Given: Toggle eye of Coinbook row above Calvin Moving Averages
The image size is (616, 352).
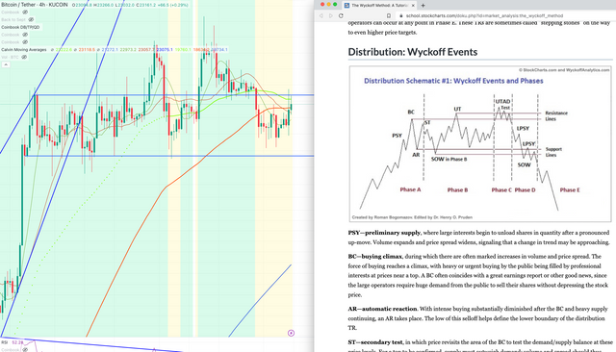Looking at the screenshot, I should tap(25, 42).
